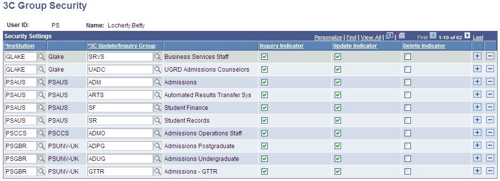Click the zoom grid popup icon
This screenshot has height=181, width=500.
(389, 36)
